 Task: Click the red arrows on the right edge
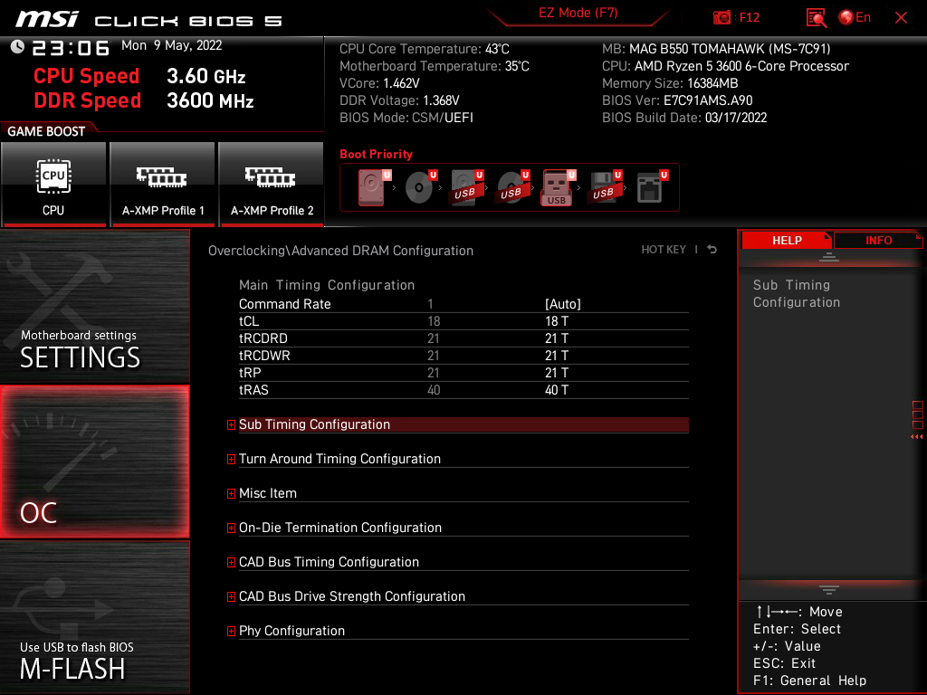click(x=916, y=437)
